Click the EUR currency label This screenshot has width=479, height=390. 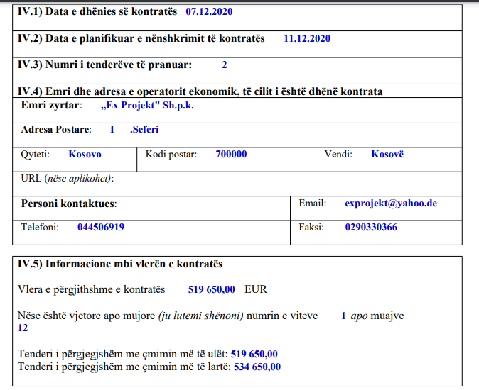point(256,289)
